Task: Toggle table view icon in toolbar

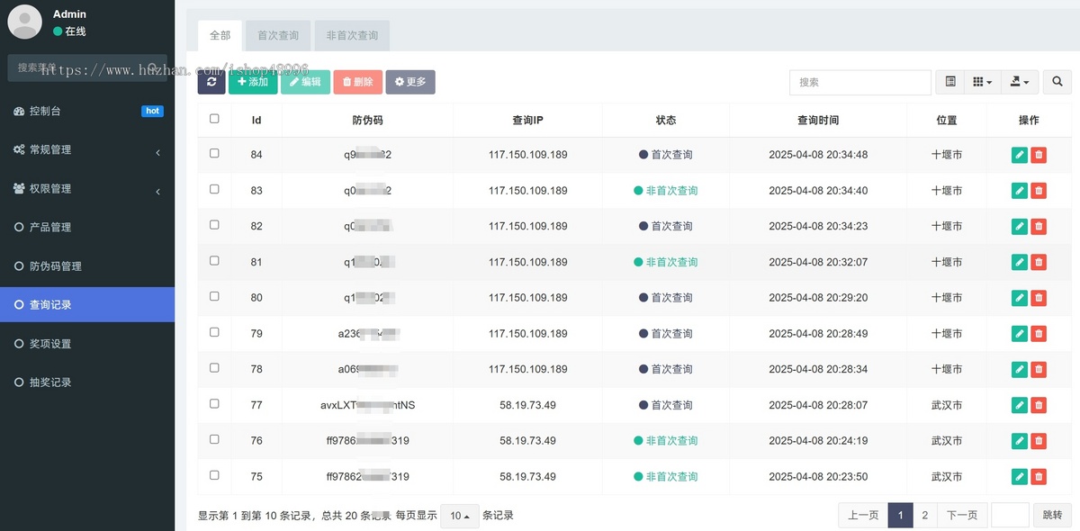Action: pyautogui.click(x=950, y=82)
